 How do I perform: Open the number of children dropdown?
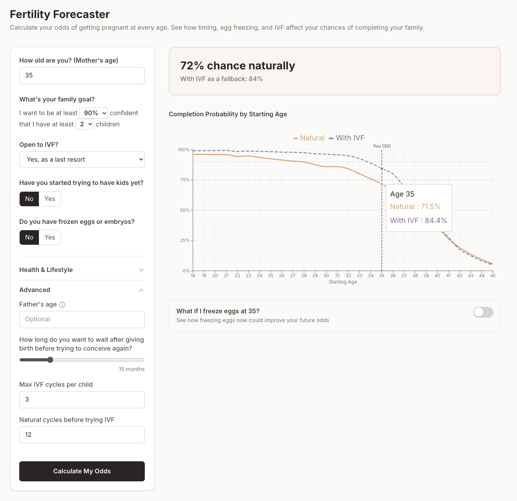click(x=85, y=124)
